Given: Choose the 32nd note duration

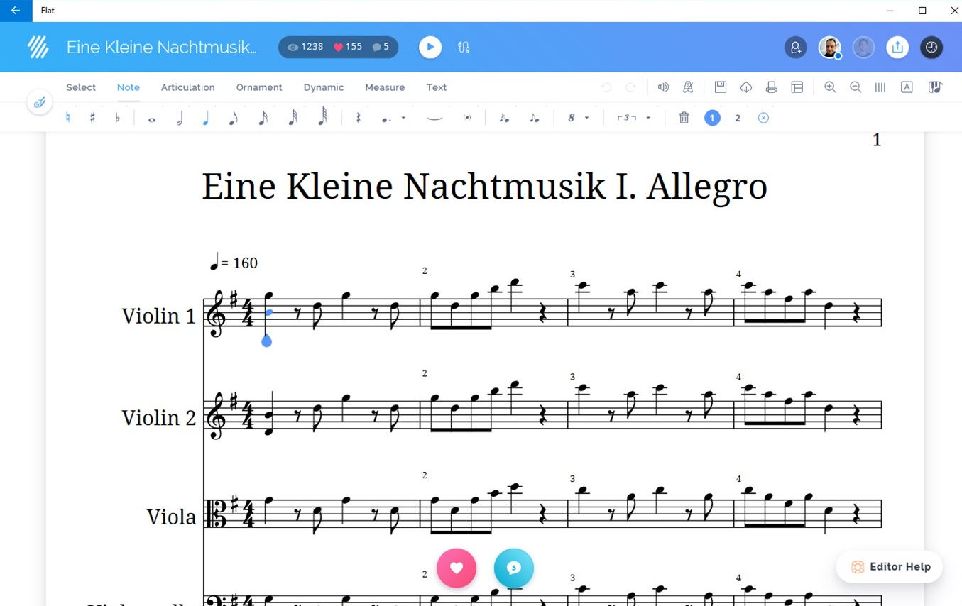Looking at the screenshot, I should [x=293, y=118].
